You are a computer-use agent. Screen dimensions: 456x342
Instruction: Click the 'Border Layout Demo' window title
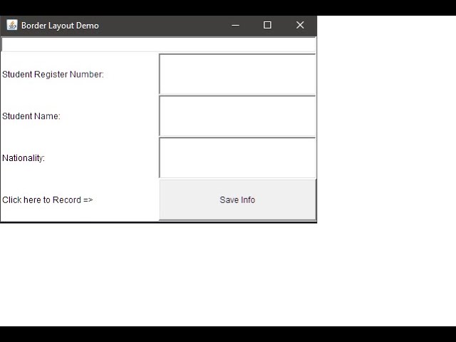point(60,26)
